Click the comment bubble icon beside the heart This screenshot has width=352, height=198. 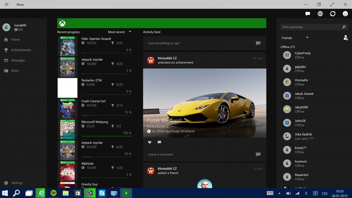[x=159, y=142]
